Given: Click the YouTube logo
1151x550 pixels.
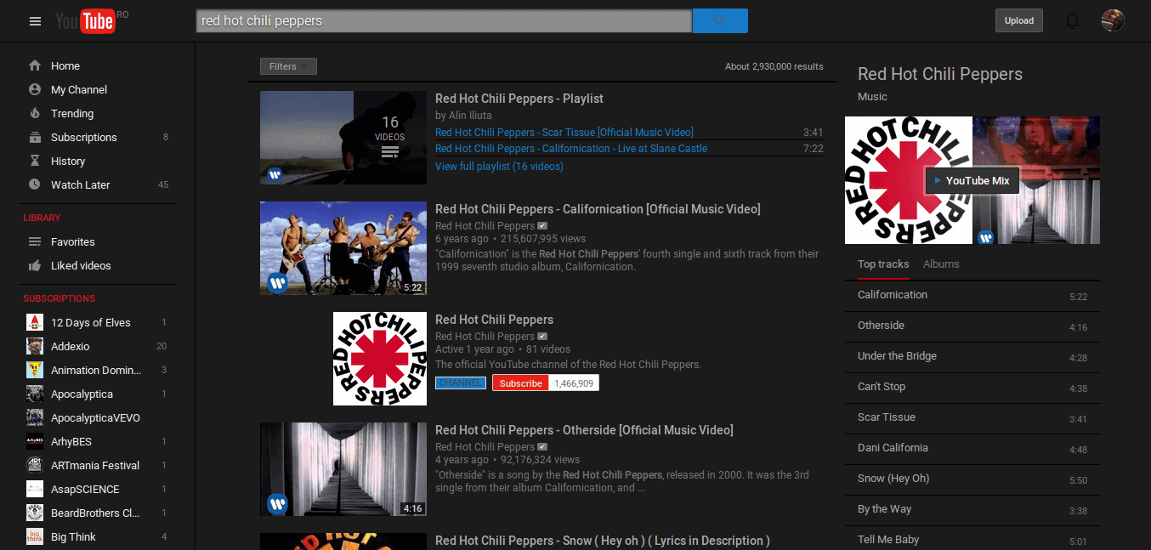Looking at the screenshot, I should [85, 21].
